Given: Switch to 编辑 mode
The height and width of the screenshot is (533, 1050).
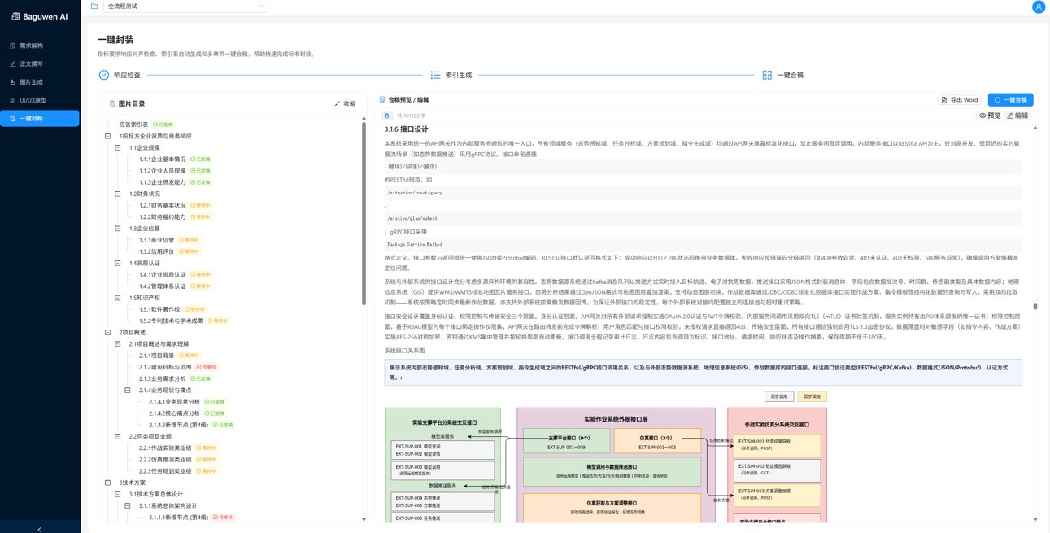Looking at the screenshot, I should click(1018, 116).
